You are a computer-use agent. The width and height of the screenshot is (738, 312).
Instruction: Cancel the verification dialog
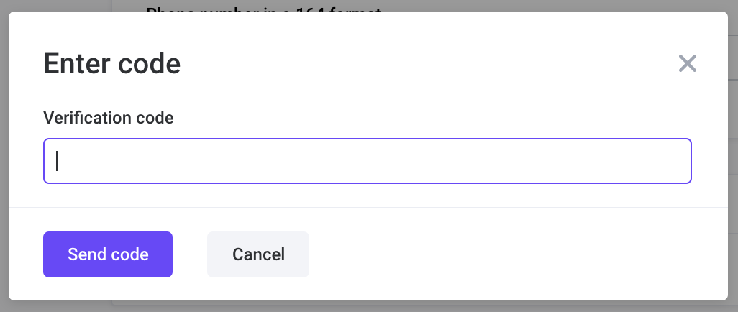[258, 254]
